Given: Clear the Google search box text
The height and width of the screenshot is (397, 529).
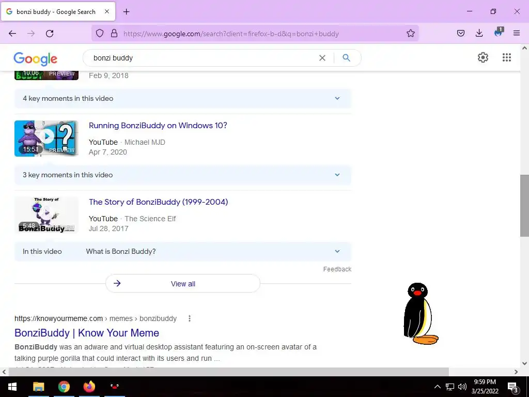Looking at the screenshot, I should click(x=322, y=58).
